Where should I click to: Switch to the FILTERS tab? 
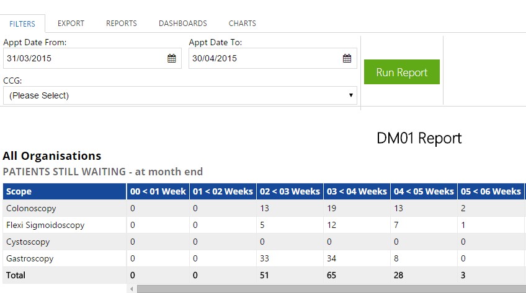(x=22, y=24)
